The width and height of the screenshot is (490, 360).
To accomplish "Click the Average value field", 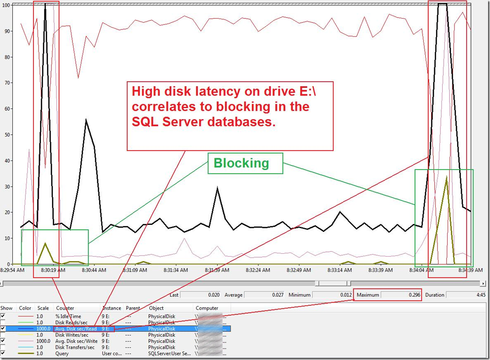I will [x=264, y=295].
